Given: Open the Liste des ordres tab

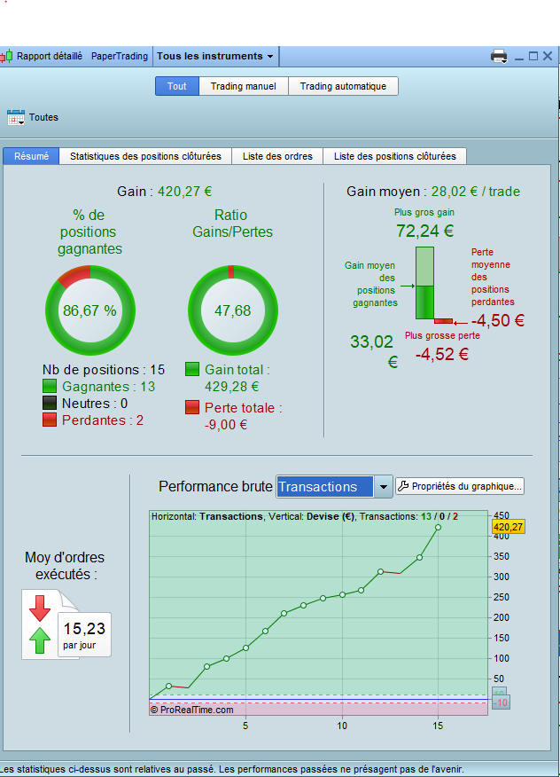Looking at the screenshot, I should coord(277,156).
